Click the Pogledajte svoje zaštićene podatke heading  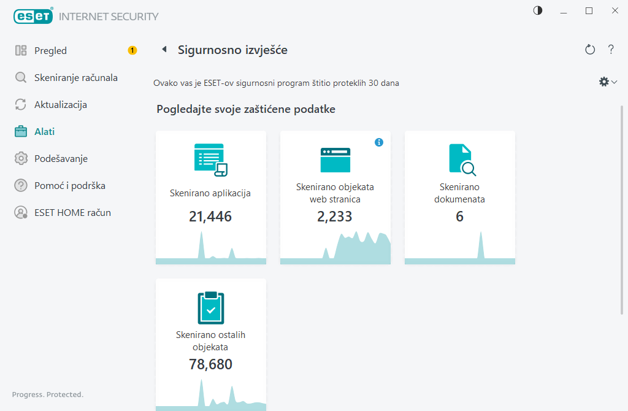pyautogui.click(x=246, y=109)
